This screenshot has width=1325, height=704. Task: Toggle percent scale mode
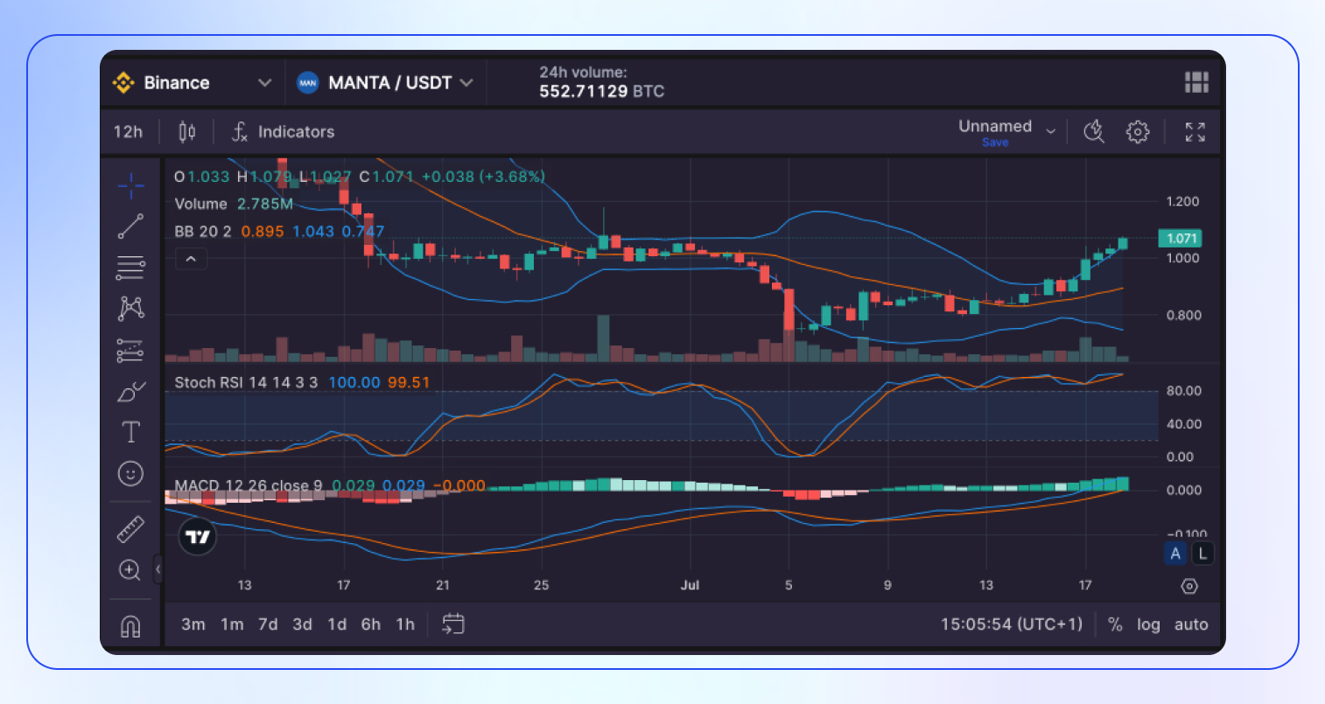point(1115,624)
